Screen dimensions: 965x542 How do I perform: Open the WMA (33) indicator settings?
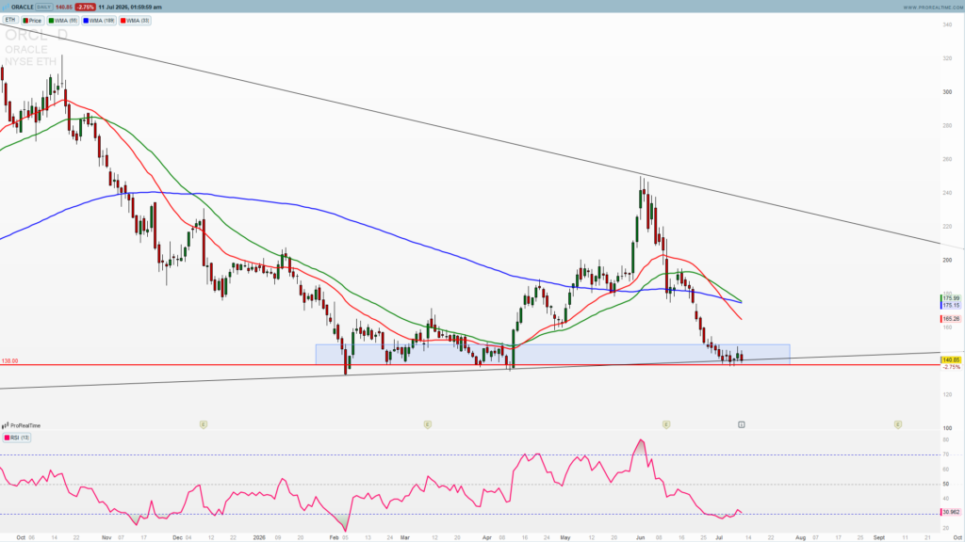tap(135, 21)
